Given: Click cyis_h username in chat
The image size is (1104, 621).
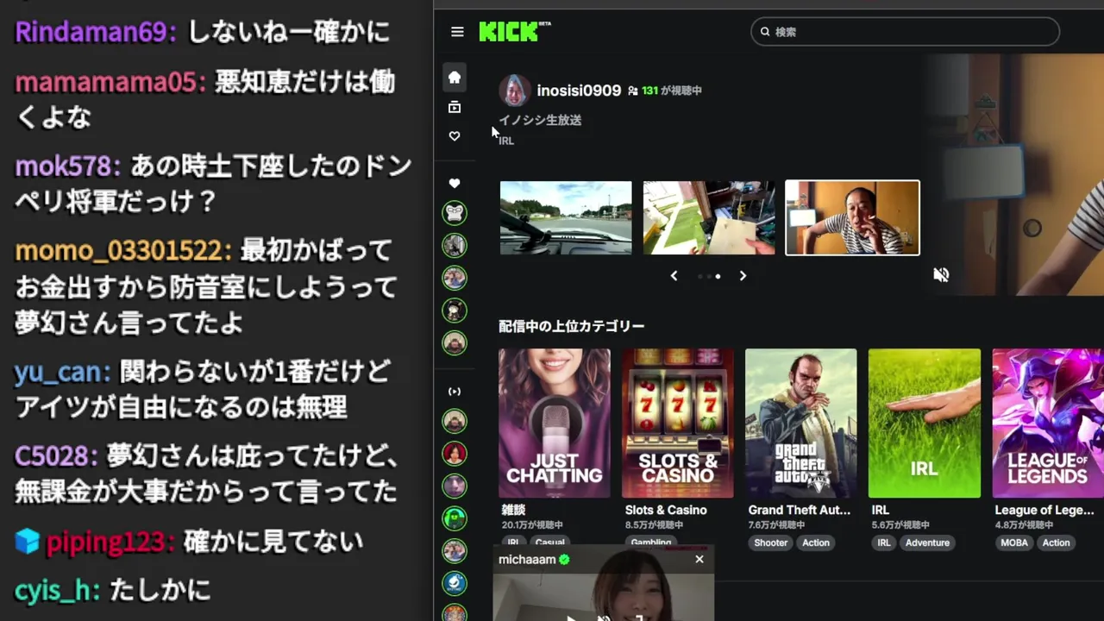Looking at the screenshot, I should click(x=52, y=591).
